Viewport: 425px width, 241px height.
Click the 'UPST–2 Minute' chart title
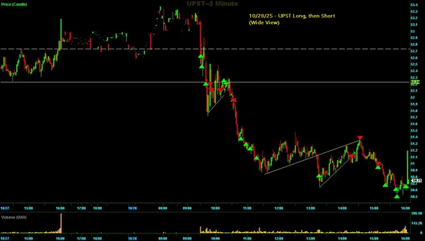point(212,4)
